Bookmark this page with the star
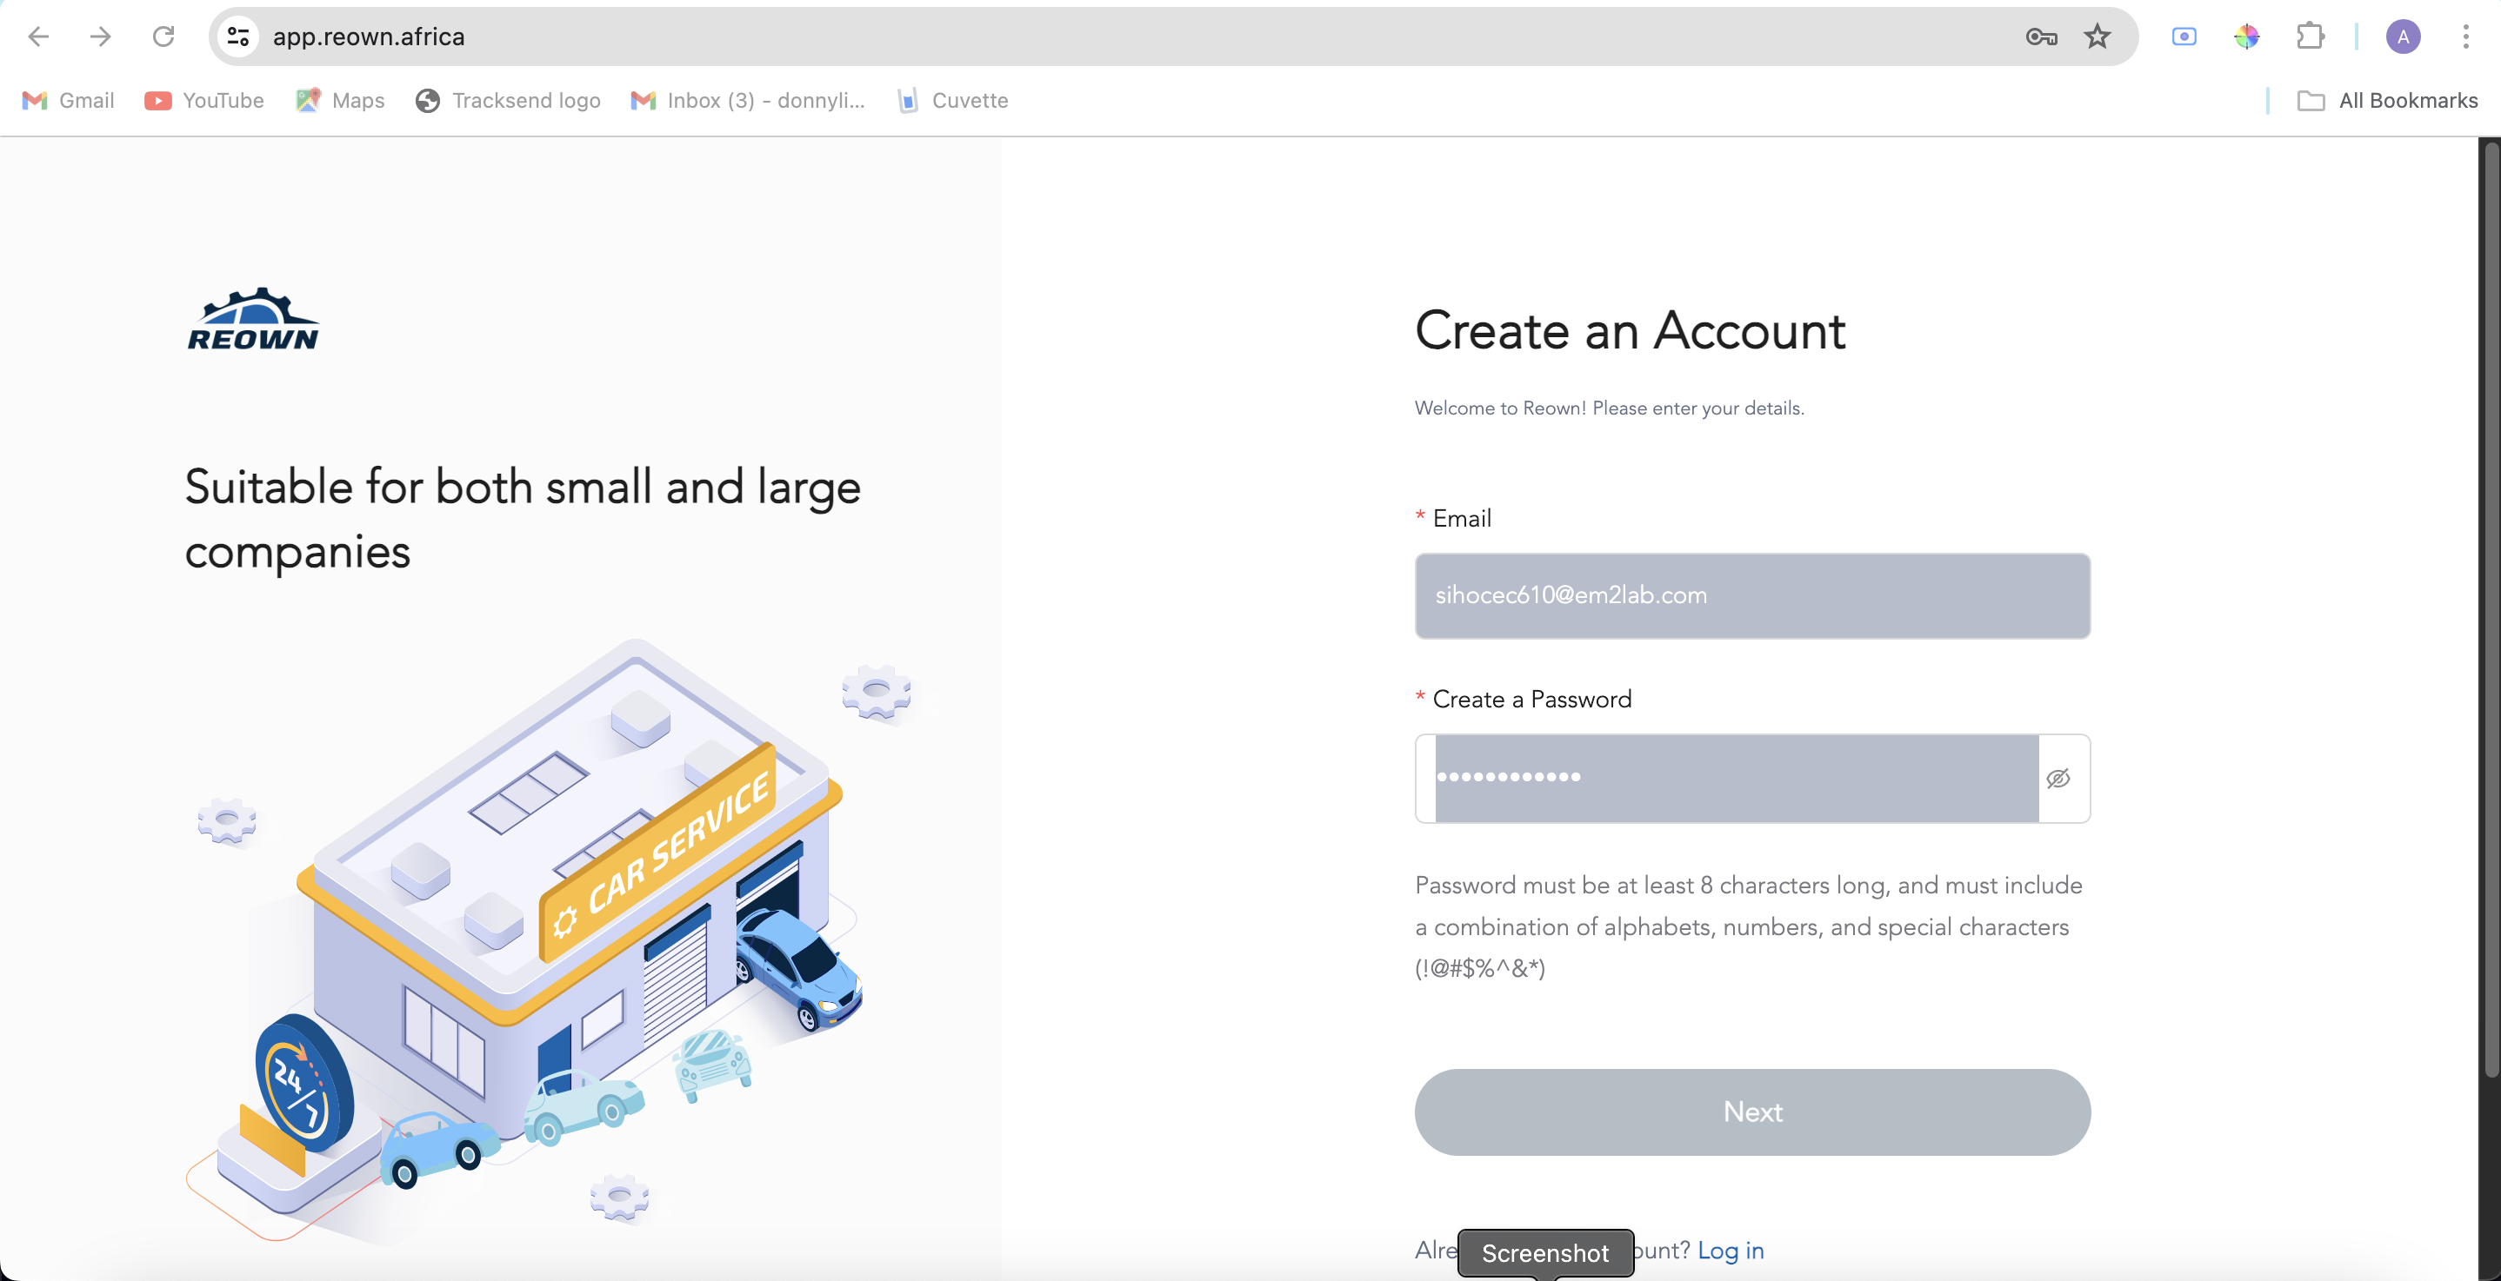 [x=2098, y=37]
